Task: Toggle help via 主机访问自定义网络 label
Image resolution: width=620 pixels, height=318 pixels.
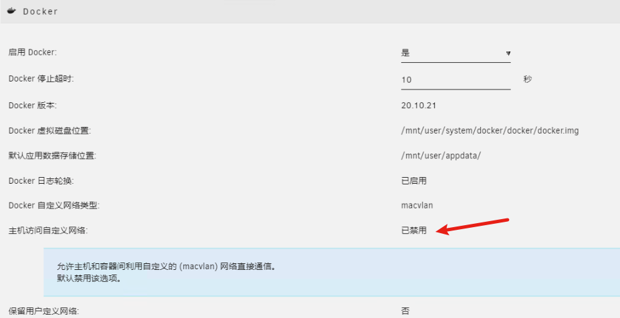Action: [47, 231]
